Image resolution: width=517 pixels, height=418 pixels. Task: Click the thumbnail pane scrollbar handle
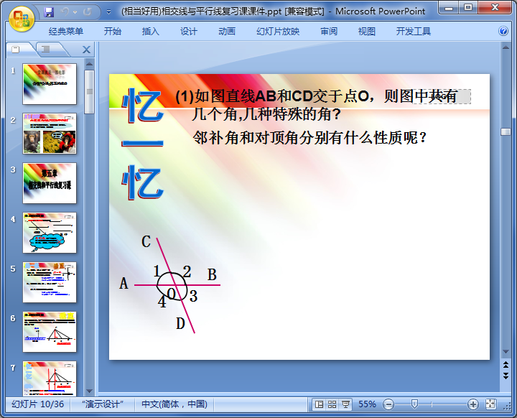[x=89, y=92]
